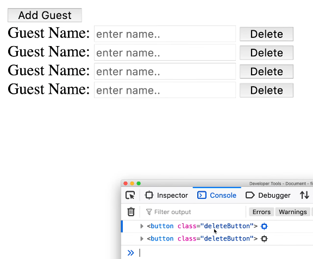
Task: Switch to the Console tab
Action: tap(217, 195)
